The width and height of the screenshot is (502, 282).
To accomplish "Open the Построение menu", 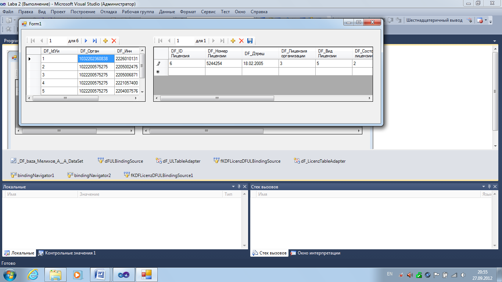I will [x=83, y=12].
